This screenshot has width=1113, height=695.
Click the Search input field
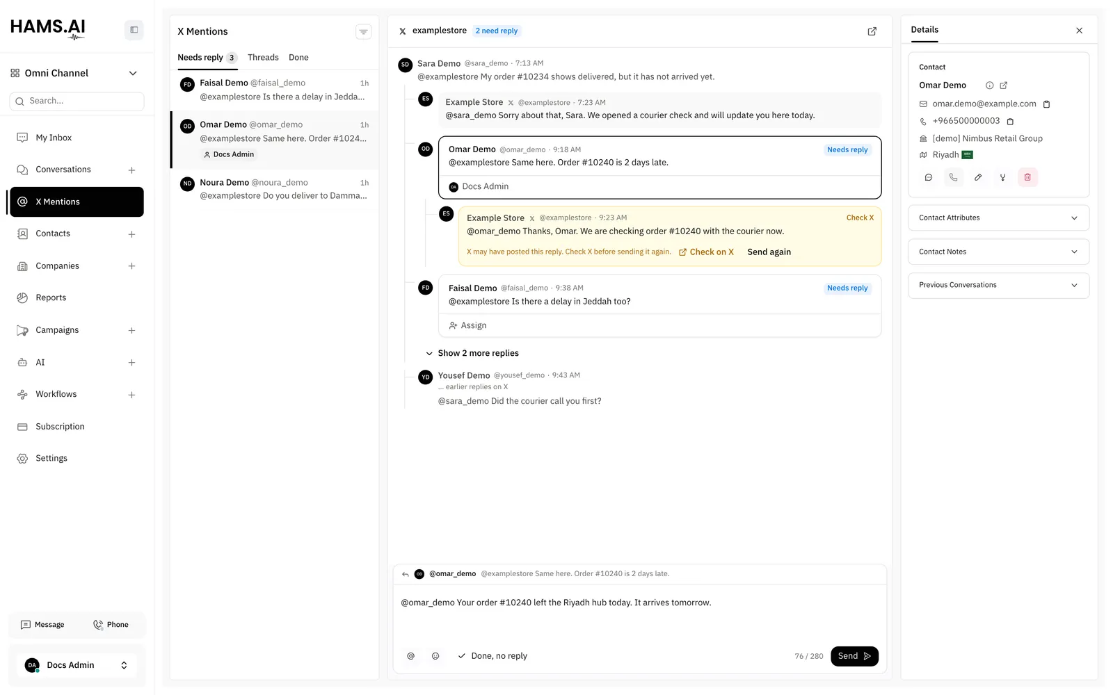[77, 101]
